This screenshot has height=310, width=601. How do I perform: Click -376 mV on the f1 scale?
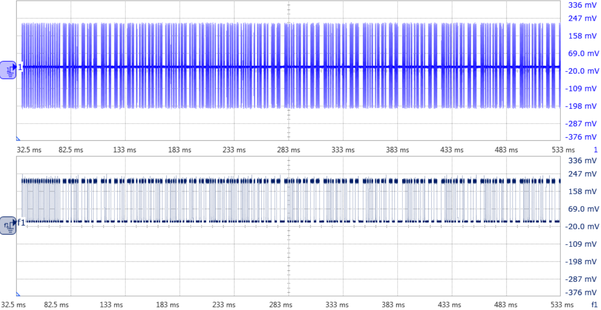pos(581,292)
